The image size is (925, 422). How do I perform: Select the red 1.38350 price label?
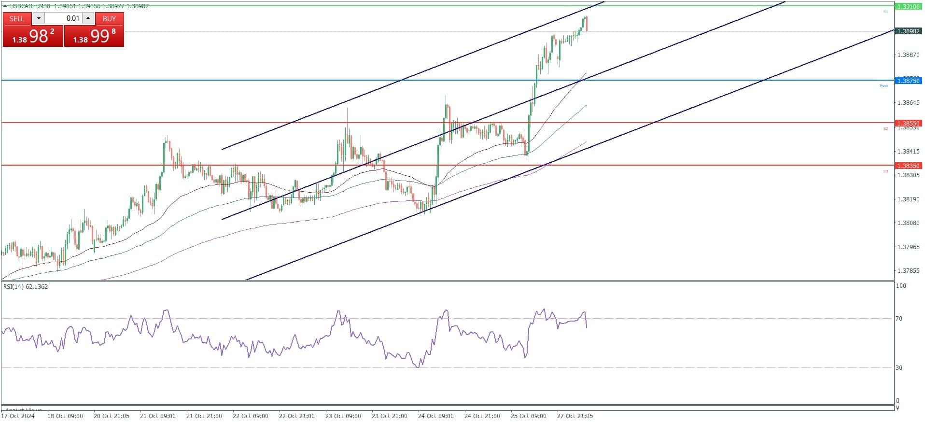pos(908,166)
